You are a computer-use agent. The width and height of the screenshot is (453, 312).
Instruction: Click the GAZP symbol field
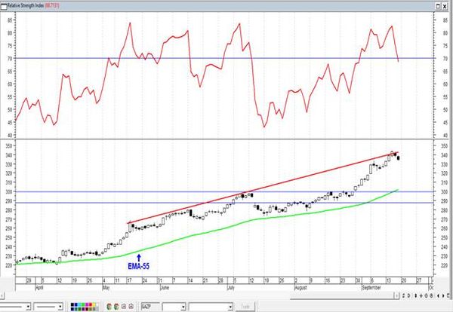(150, 307)
